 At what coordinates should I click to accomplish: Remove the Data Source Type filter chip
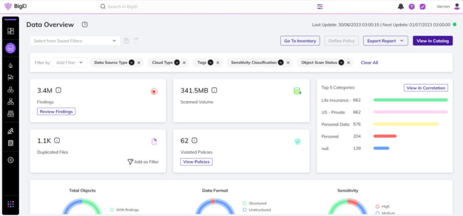[139, 63]
